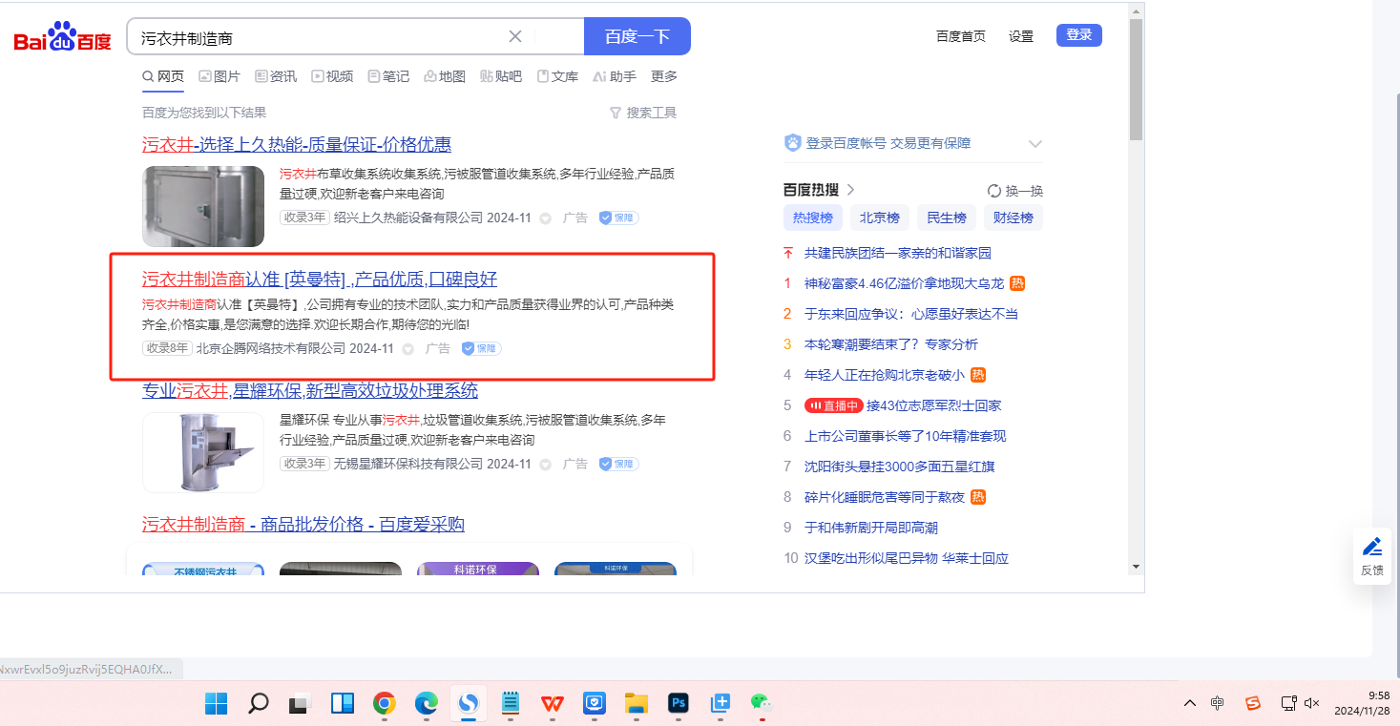Screen dimensions: 1400x726
Task: Open the WeChat icon in the taskbar
Action: click(x=761, y=704)
